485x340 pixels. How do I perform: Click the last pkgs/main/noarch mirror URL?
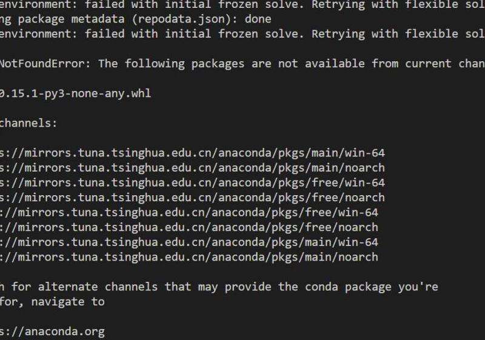pos(189,257)
